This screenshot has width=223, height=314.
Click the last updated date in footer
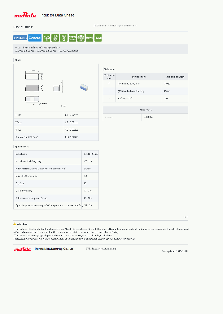[175, 251]
